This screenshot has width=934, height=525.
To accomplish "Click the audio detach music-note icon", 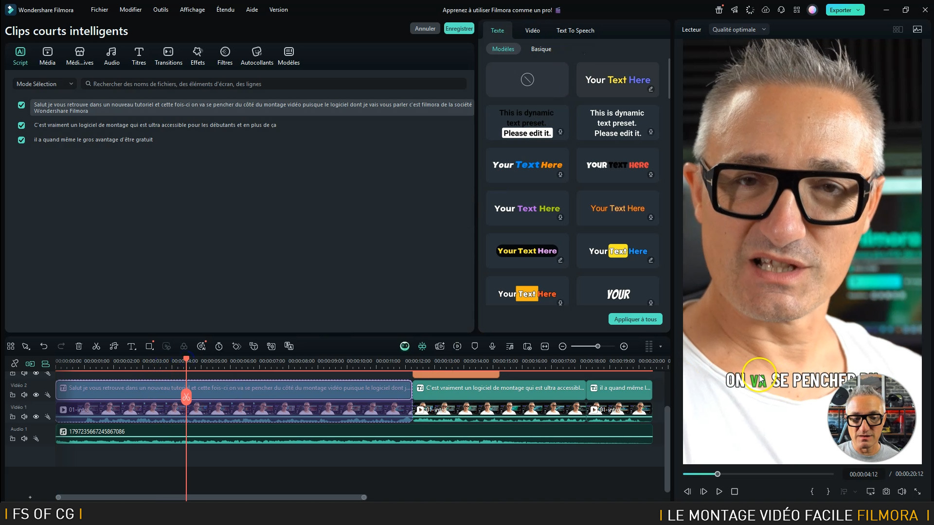I will click(114, 346).
